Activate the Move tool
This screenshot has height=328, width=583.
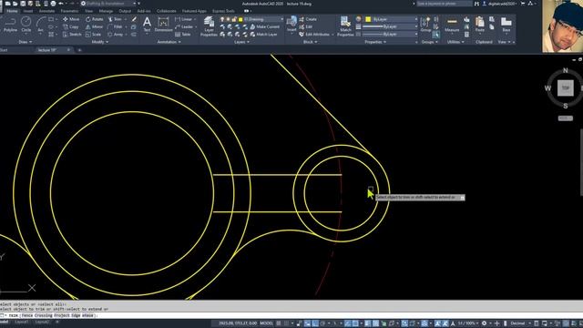[71, 19]
